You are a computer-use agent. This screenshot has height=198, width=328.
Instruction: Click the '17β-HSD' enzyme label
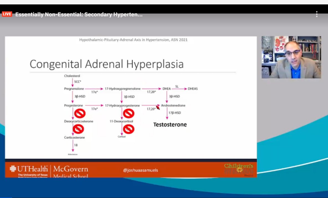click(x=175, y=113)
